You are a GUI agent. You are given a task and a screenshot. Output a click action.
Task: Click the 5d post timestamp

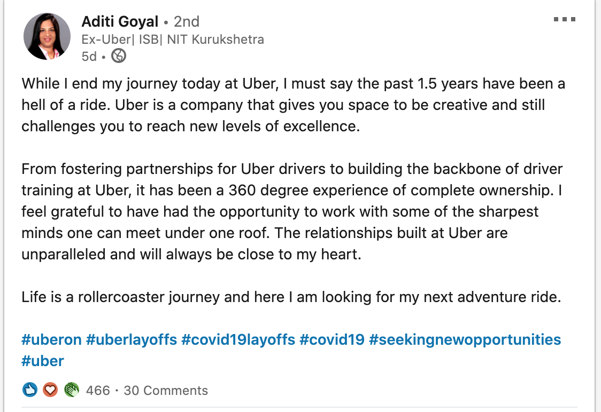click(x=89, y=56)
